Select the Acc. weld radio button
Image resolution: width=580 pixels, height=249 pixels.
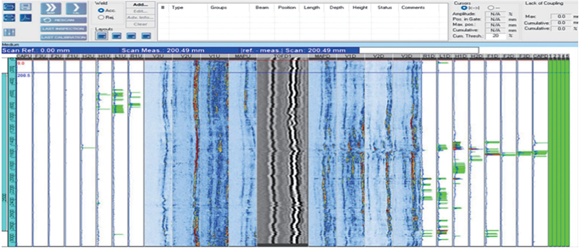point(100,10)
